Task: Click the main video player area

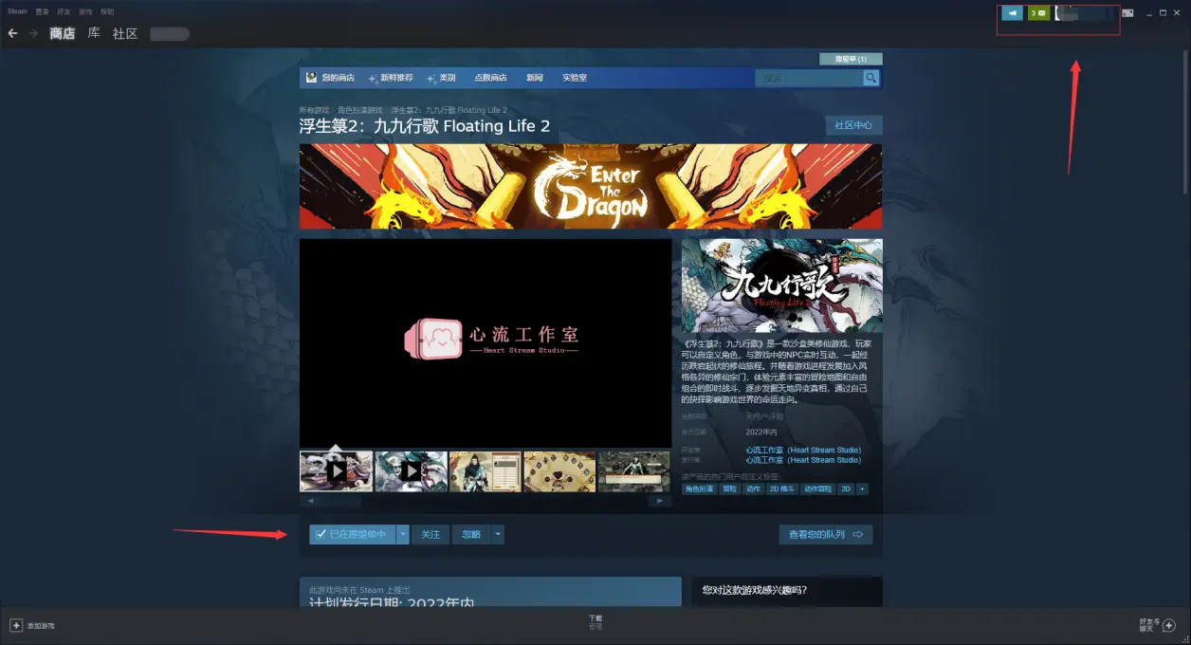Action: [x=486, y=342]
